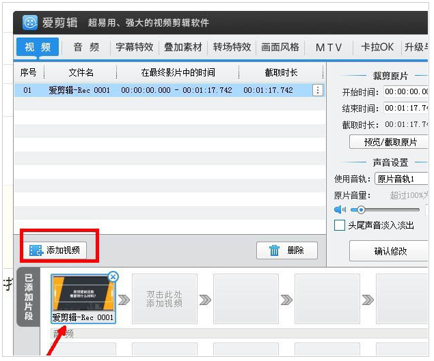Click the 爱剪辑 app logo icon

click(x=30, y=23)
